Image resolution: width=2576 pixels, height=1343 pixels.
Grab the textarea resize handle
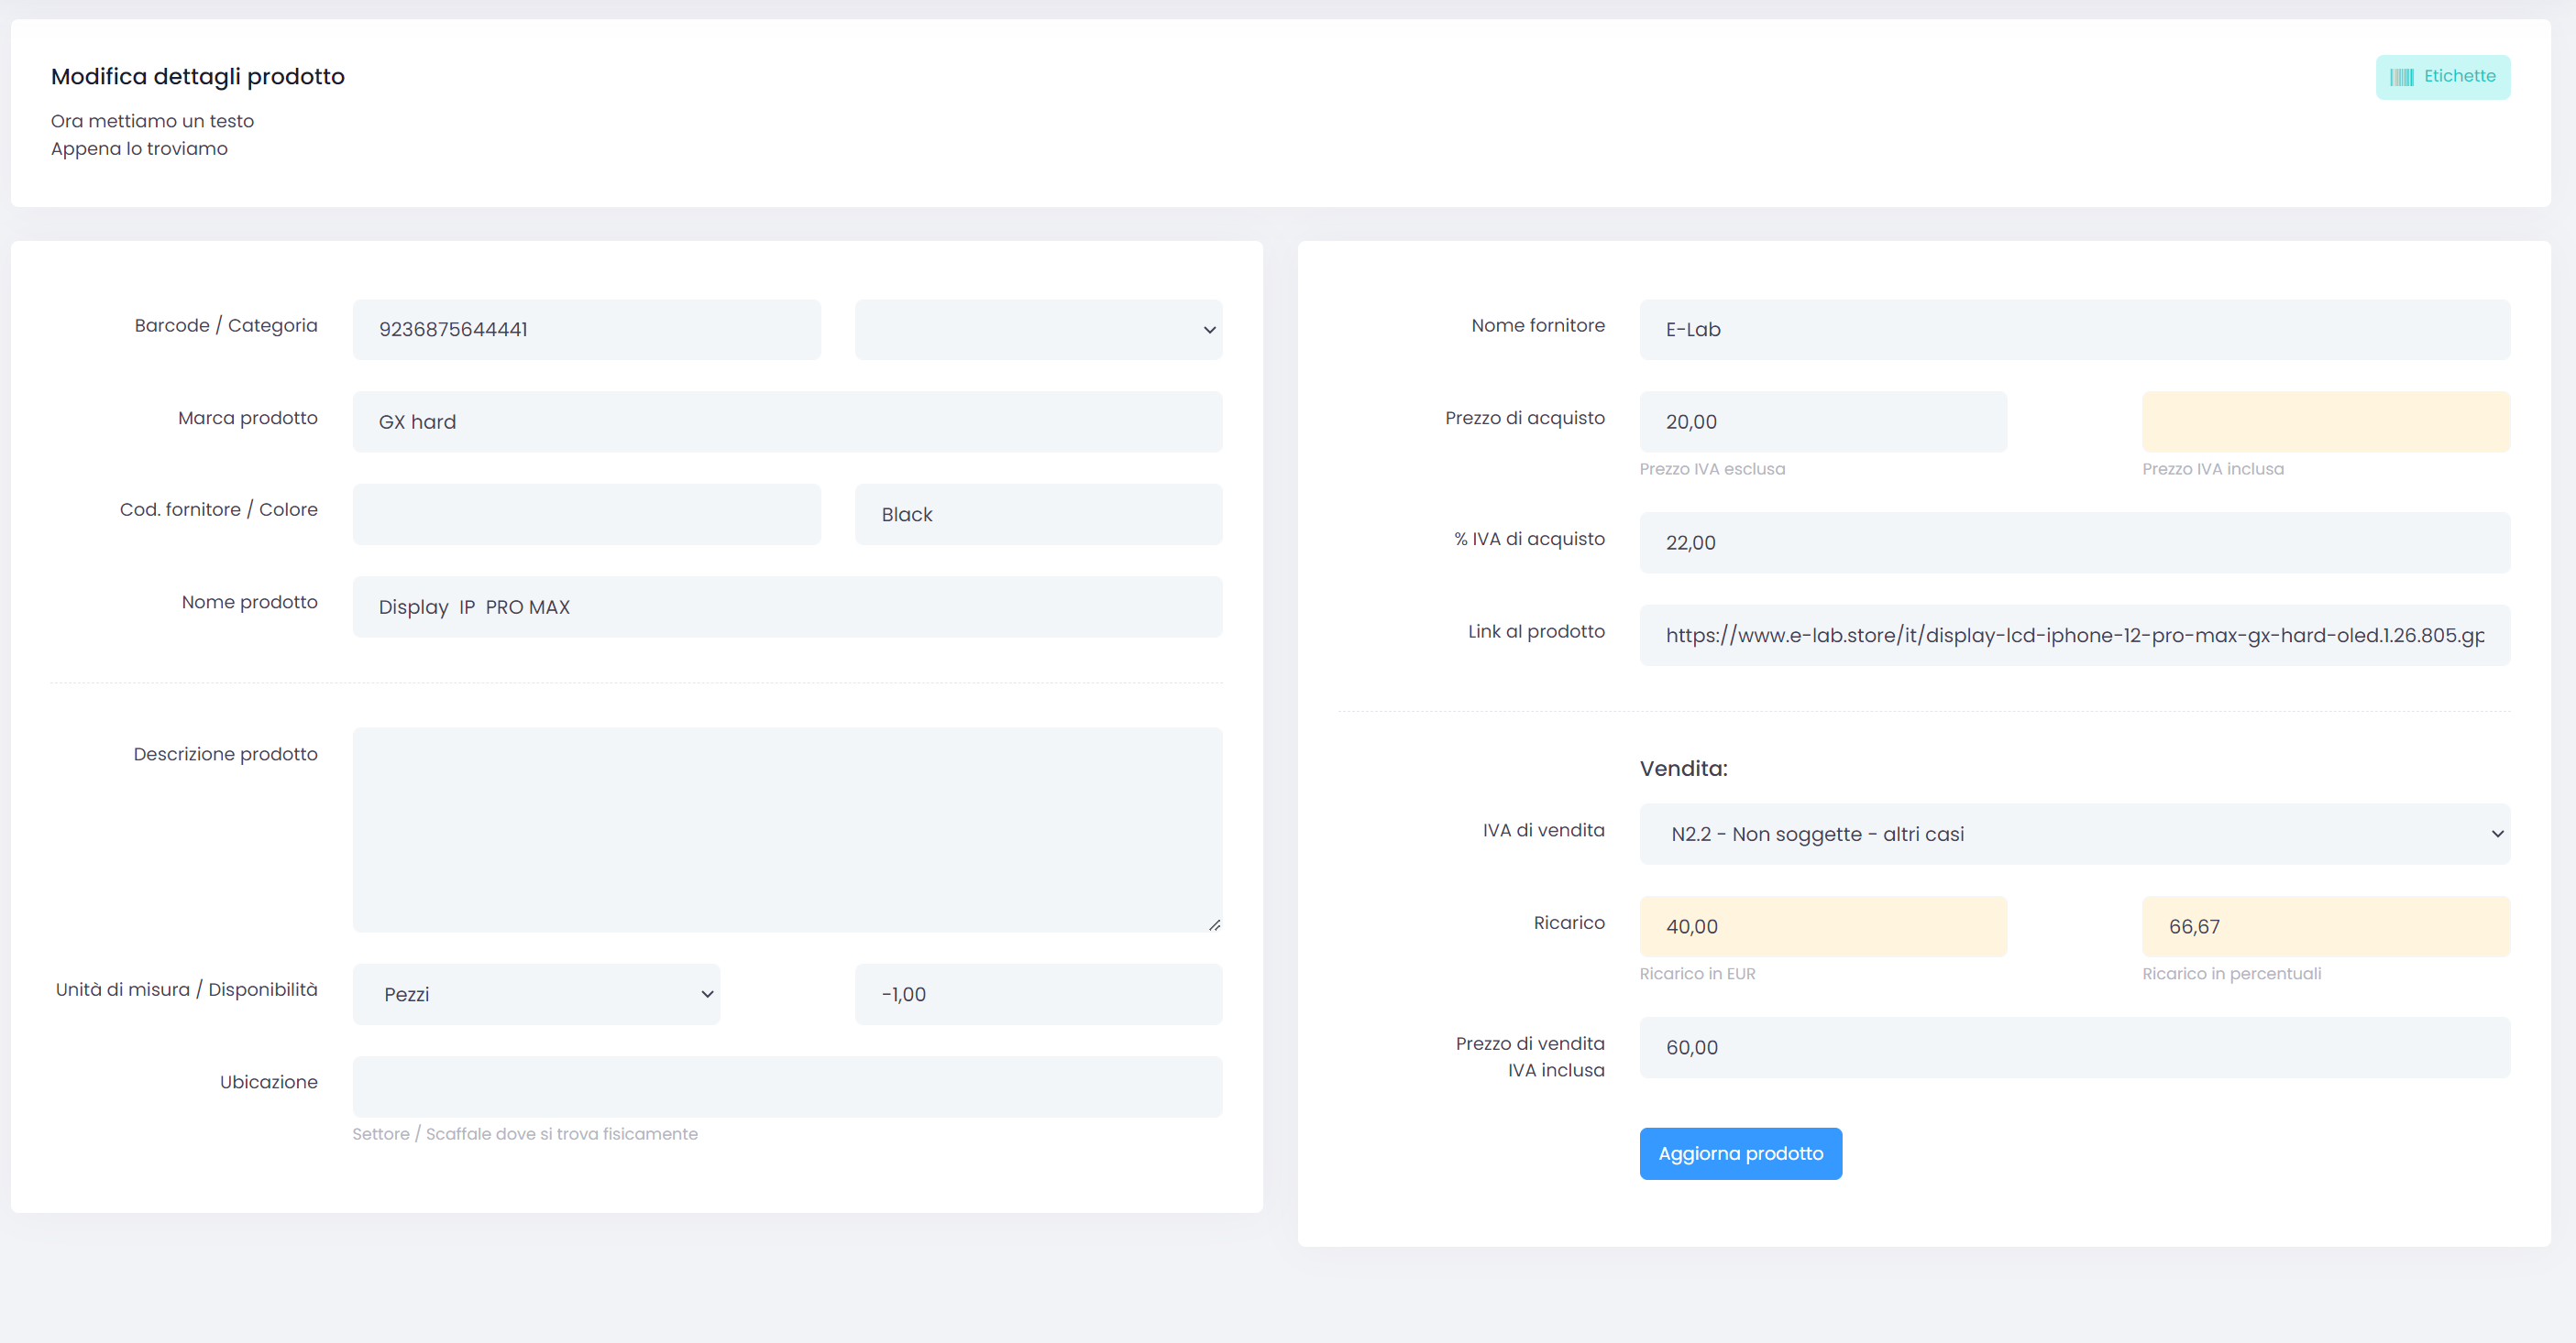[1214, 925]
